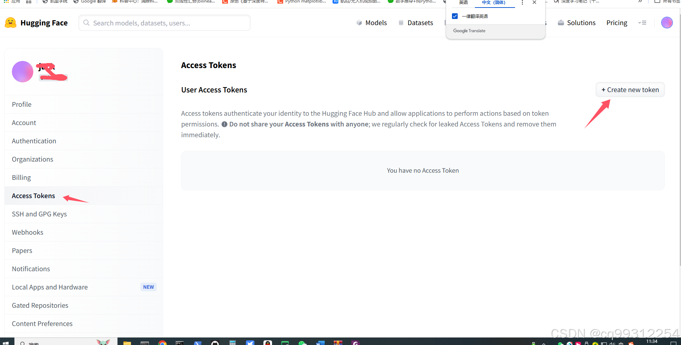This screenshot has height=345, width=681.
Task: Open the user avatar menu in header
Action: point(667,23)
